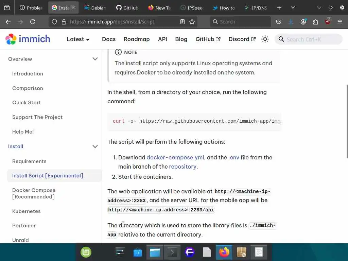Open the list all tabs dropdown arrow

point(293,8)
